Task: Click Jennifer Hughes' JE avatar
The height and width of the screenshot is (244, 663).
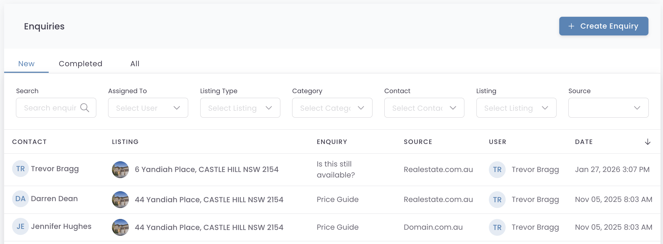Action: coord(20,226)
